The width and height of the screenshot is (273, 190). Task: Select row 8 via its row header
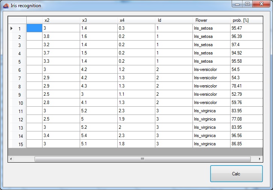click(x=17, y=86)
